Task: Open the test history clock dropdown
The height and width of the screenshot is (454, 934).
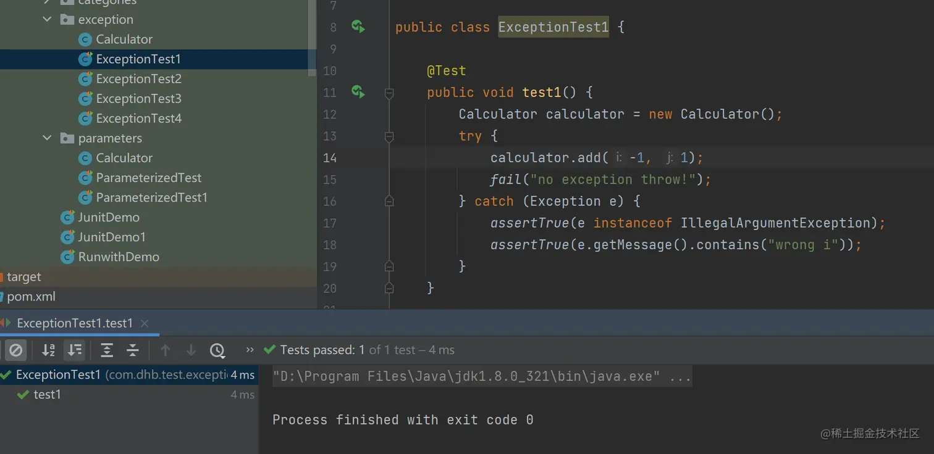Action: (217, 350)
